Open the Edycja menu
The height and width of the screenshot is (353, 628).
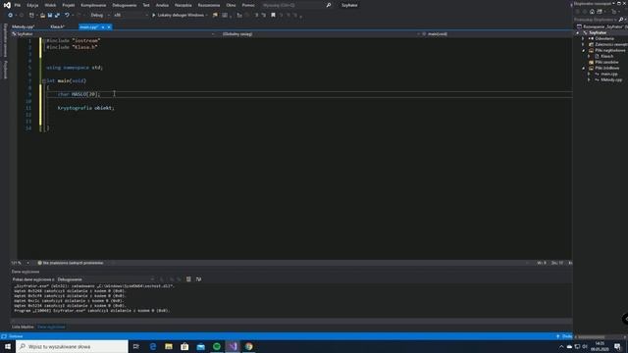(x=32, y=5)
